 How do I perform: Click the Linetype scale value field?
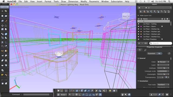tap(163, 71)
